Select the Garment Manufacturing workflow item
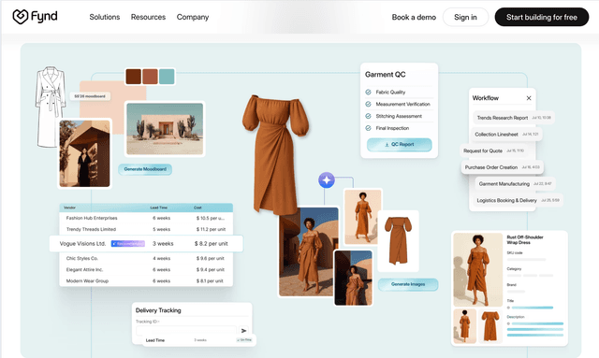This screenshot has height=358, width=599. coord(515,183)
